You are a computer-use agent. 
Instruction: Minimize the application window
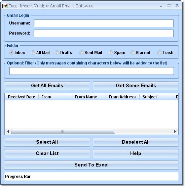161,6
